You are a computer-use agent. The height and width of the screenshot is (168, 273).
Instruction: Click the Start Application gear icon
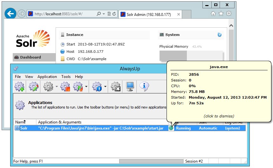coord(48,87)
